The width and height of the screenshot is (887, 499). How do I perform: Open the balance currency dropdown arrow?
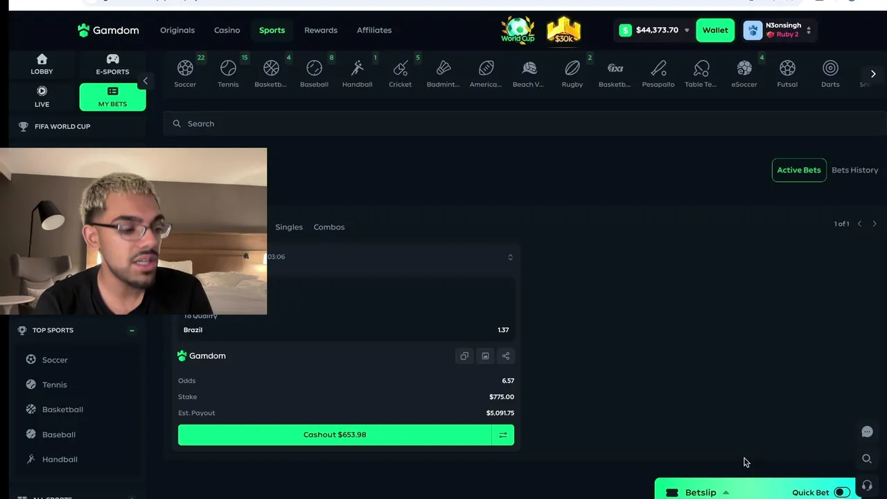tap(687, 30)
